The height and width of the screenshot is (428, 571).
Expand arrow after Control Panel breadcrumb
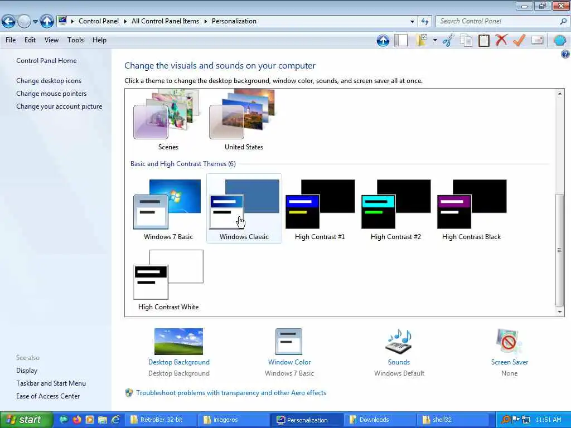[x=125, y=22]
